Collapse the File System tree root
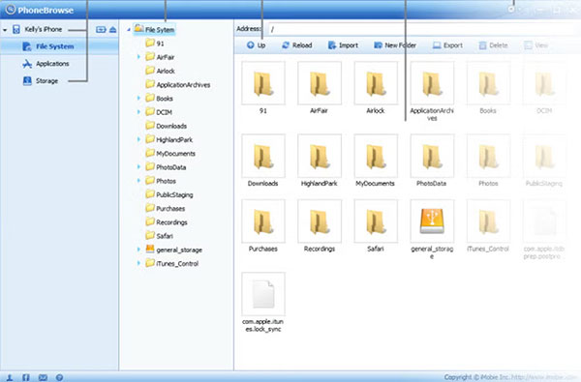 (129, 30)
